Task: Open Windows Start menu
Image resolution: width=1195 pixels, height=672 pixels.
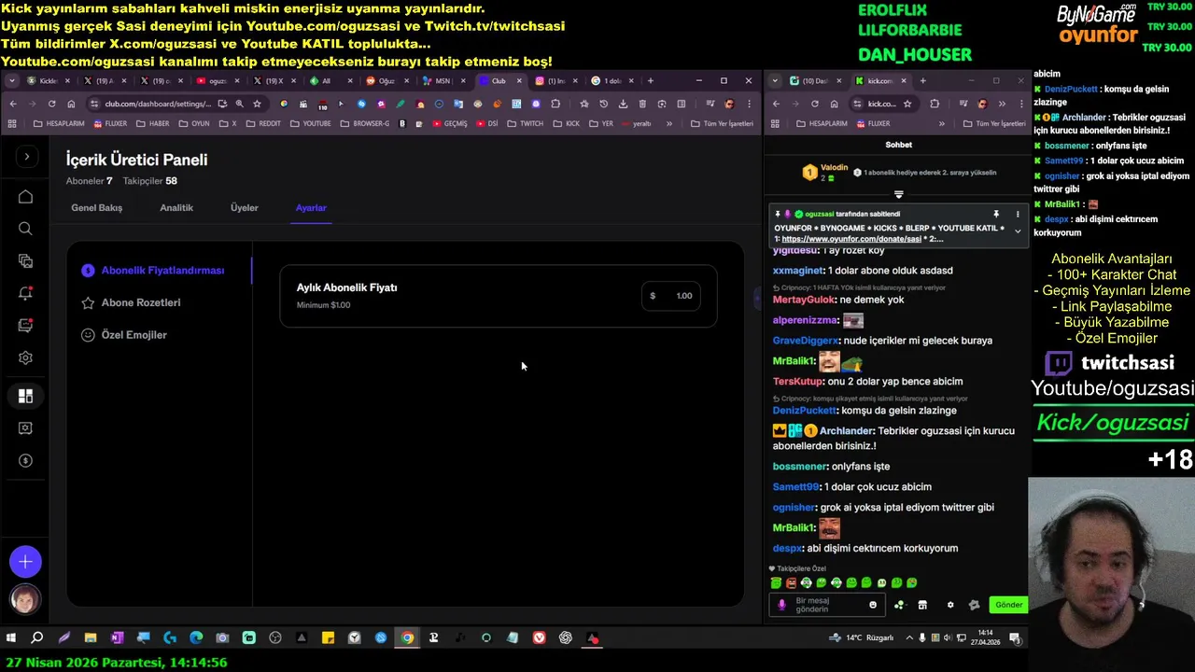Action: coord(11,638)
